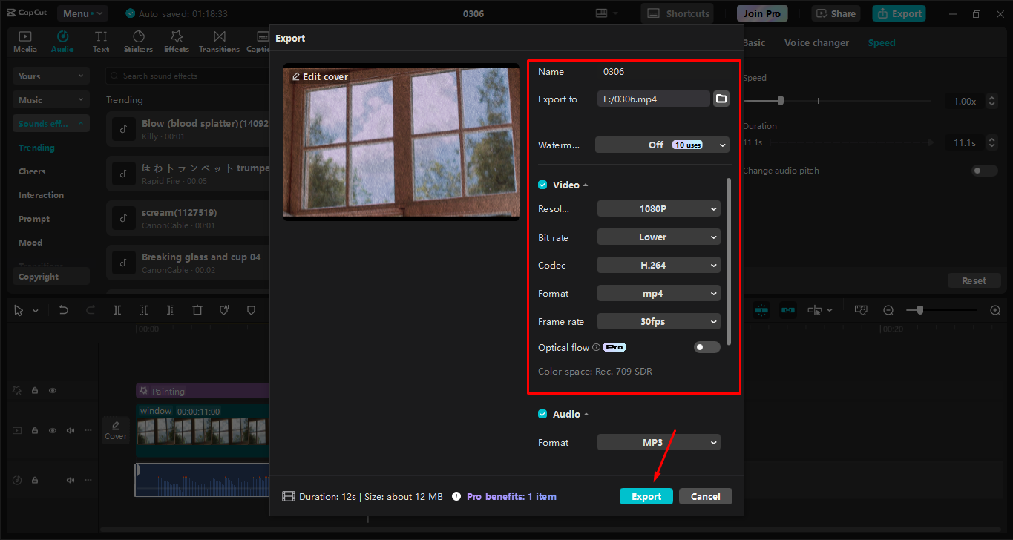Uncheck the Video export checkbox
The height and width of the screenshot is (540, 1013).
pos(541,184)
